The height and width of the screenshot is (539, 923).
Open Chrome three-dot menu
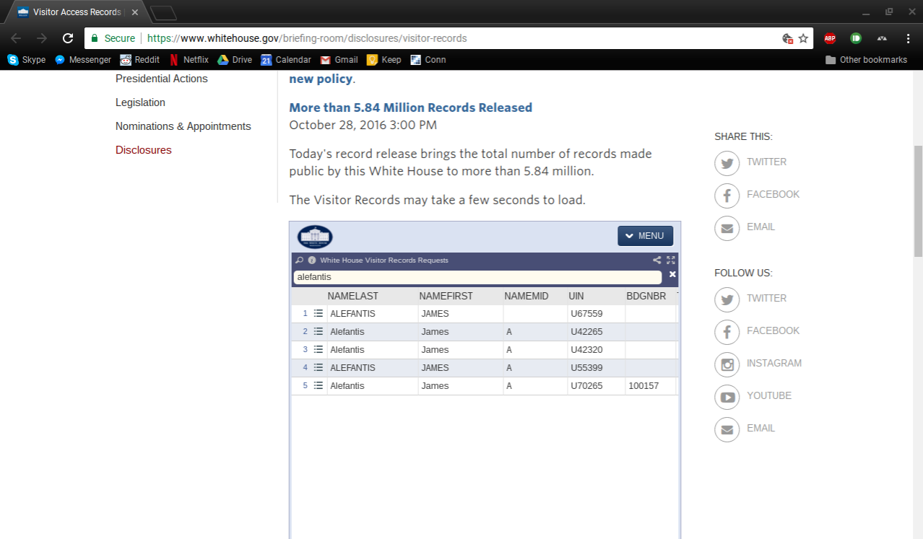[908, 38]
